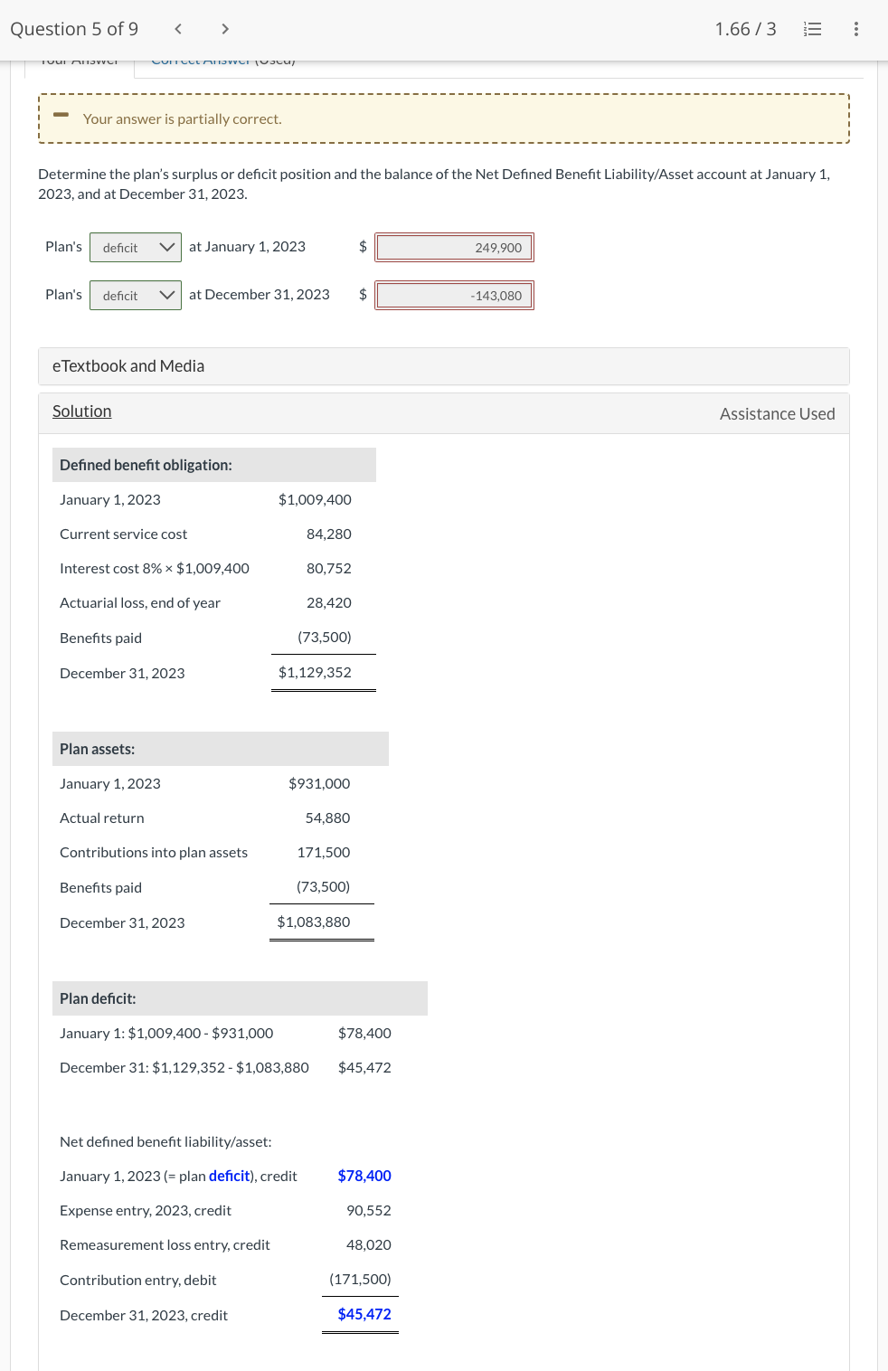The image size is (888, 1371).
Task: Open the three-dot options menu
Action: coord(855,28)
